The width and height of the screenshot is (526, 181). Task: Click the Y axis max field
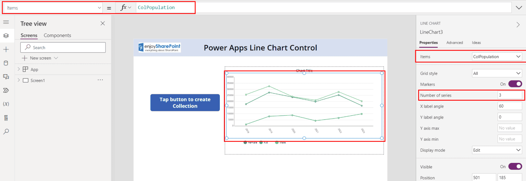click(510, 128)
